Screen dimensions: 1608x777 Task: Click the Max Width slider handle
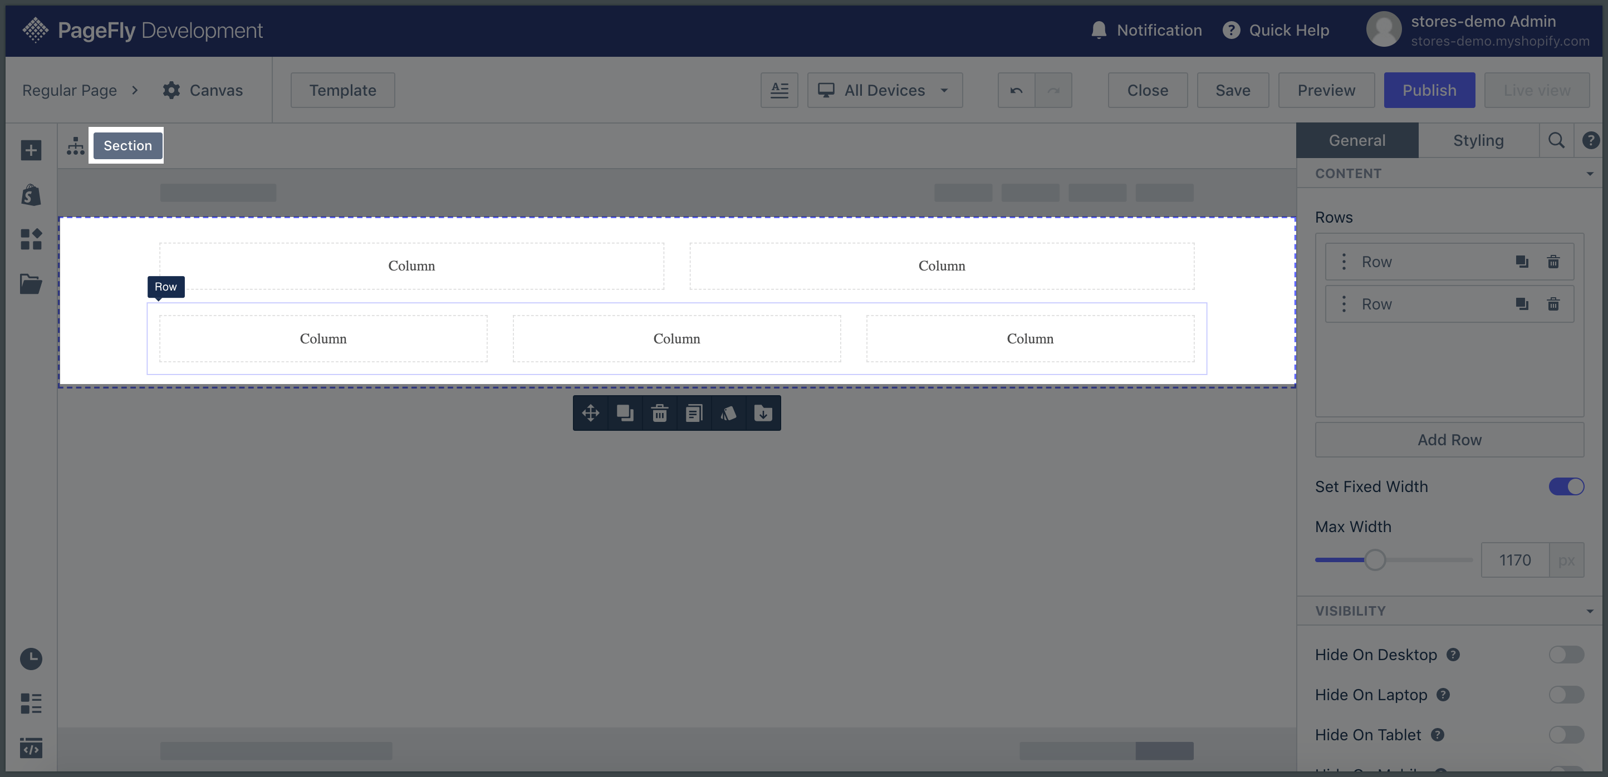[x=1375, y=560]
